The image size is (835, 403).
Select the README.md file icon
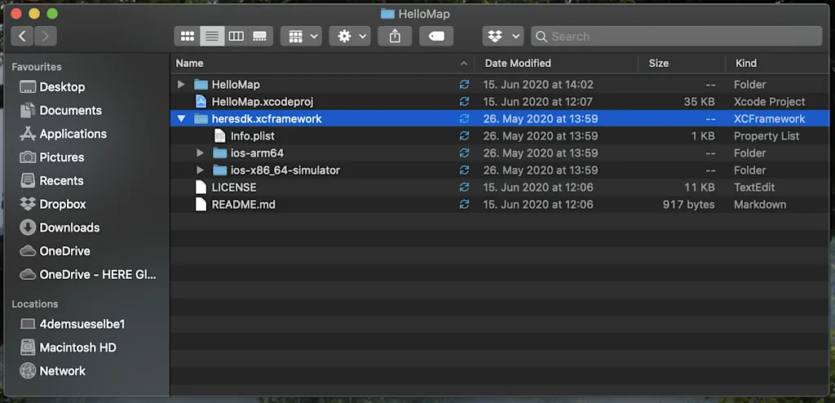click(201, 204)
